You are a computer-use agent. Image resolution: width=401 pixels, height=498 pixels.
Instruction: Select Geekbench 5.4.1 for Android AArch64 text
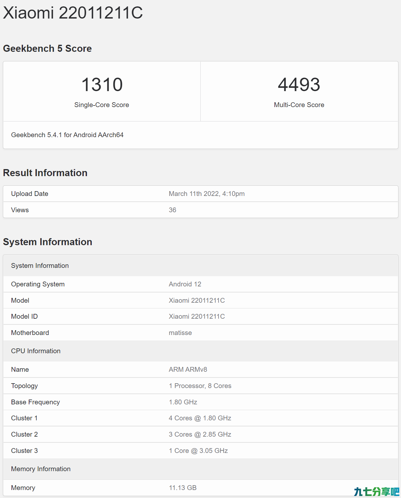point(67,135)
